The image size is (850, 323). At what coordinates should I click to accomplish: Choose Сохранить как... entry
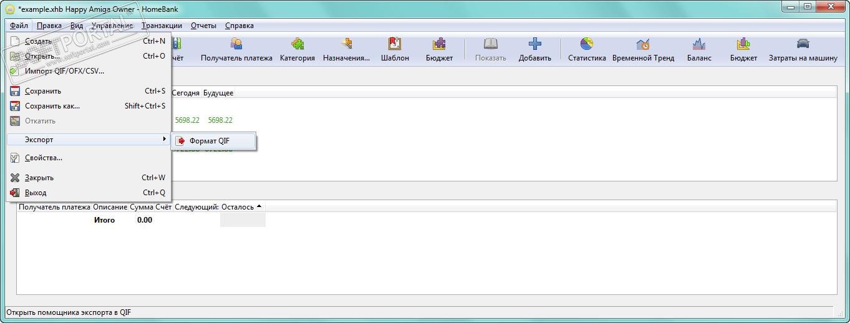(88, 106)
